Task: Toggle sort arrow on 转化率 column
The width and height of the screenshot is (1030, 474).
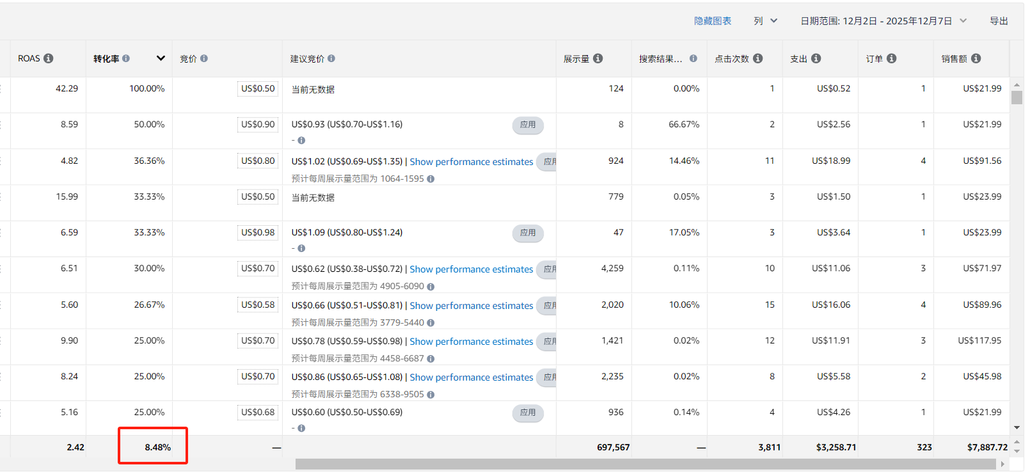Action: point(161,58)
